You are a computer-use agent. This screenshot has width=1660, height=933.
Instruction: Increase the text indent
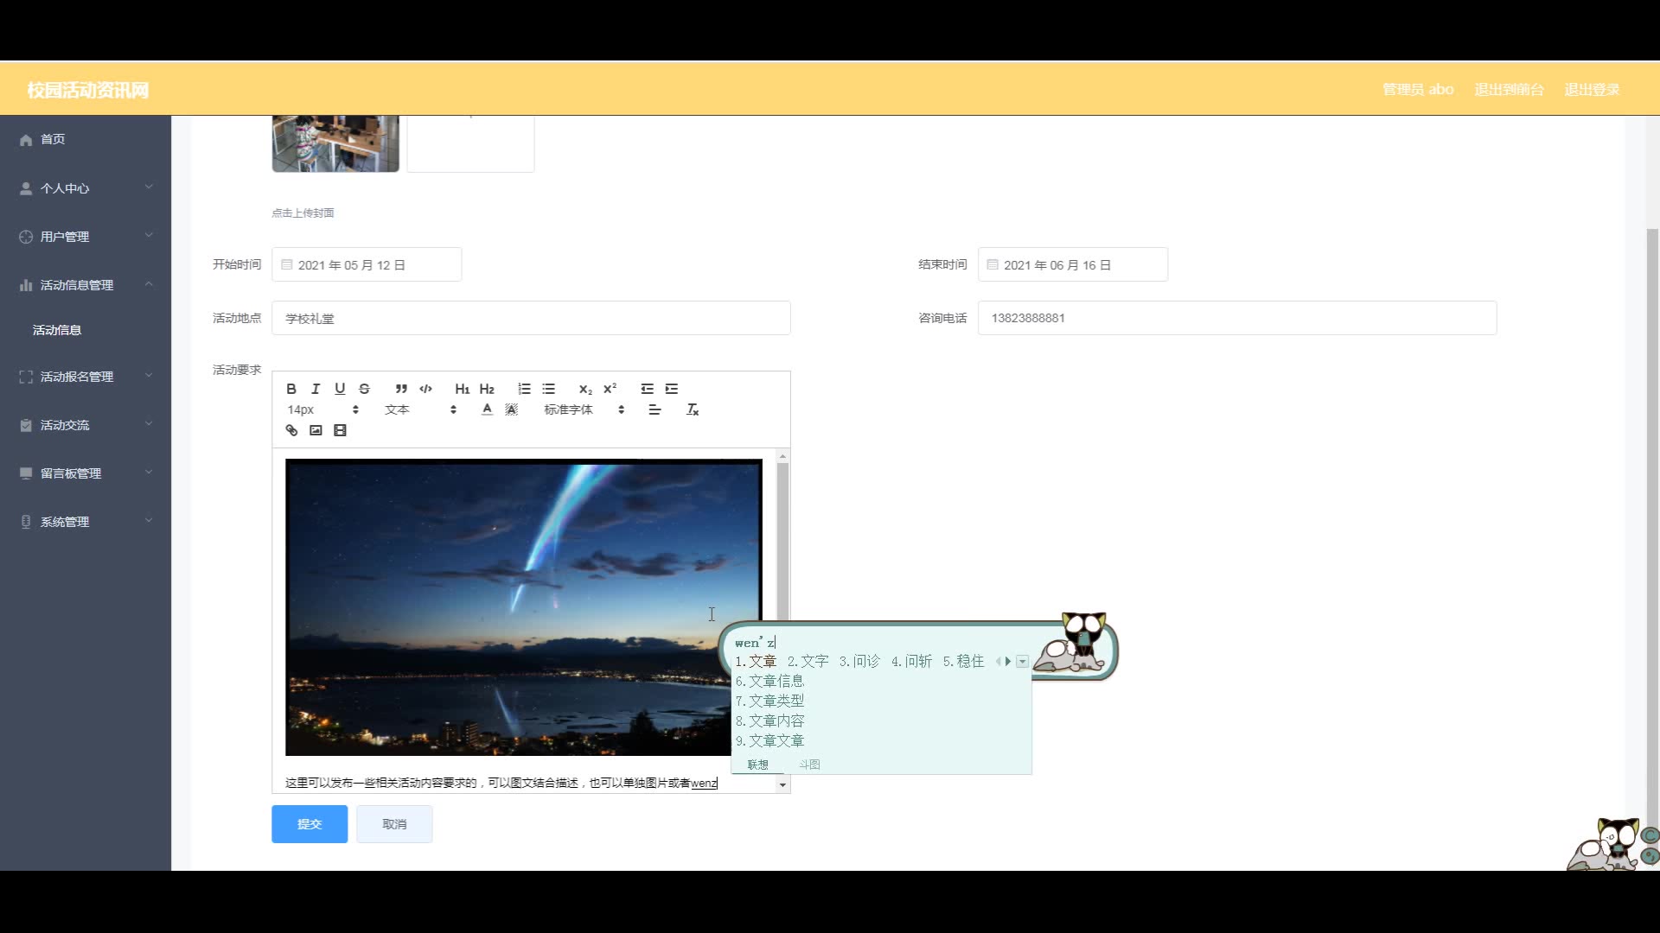click(x=672, y=389)
